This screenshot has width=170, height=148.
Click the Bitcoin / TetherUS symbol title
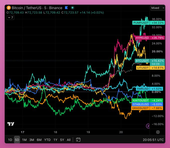(x=26, y=8)
